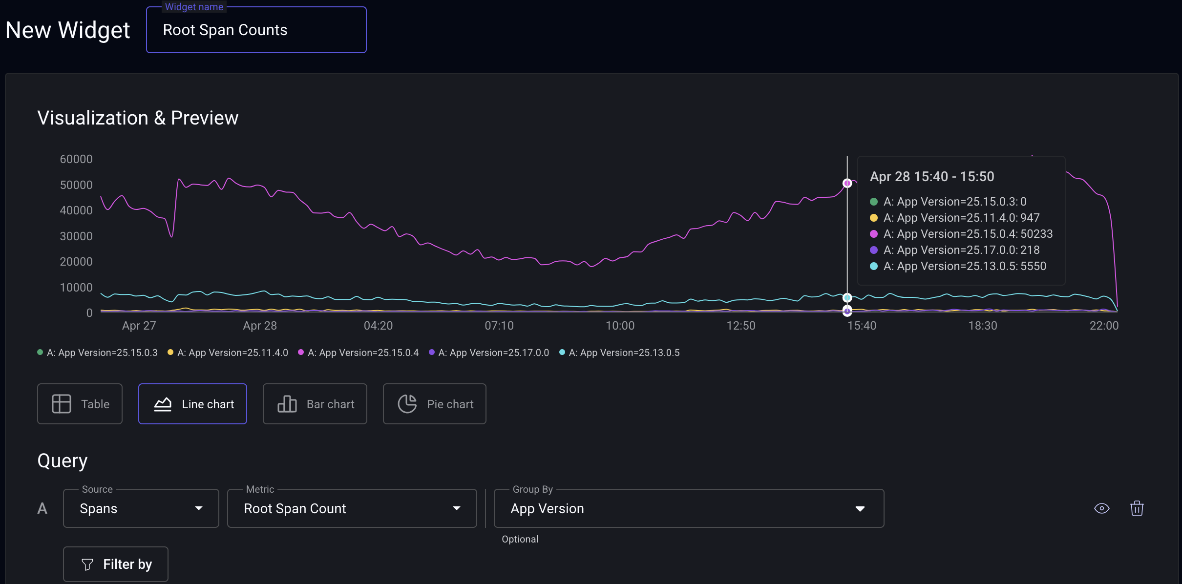Viewport: 1182px width, 584px height.
Task: Toggle query A visibility eye icon
Action: click(x=1102, y=508)
